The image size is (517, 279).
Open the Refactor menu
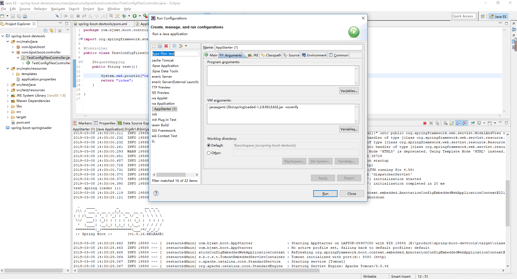(x=40, y=9)
